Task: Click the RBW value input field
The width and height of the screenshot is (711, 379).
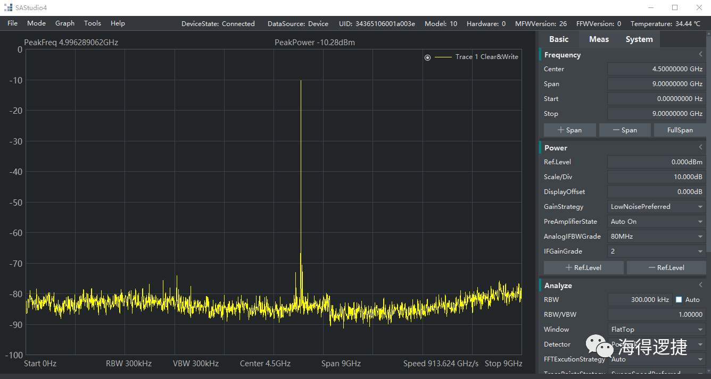Action: pos(640,300)
